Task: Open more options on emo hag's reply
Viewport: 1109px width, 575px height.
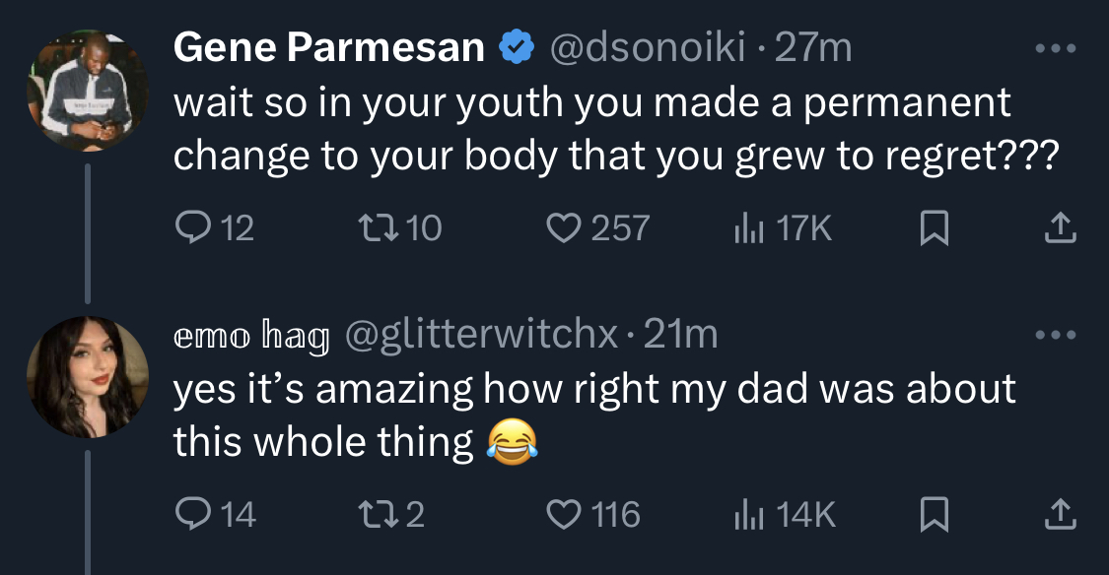Action: pos(1055,335)
